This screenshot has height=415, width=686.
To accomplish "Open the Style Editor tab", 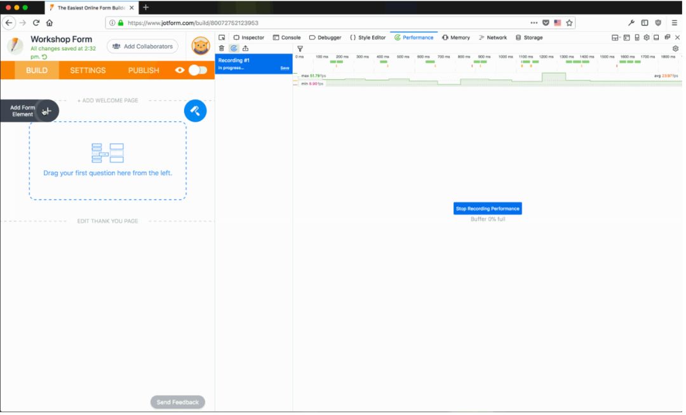I will [x=368, y=37].
